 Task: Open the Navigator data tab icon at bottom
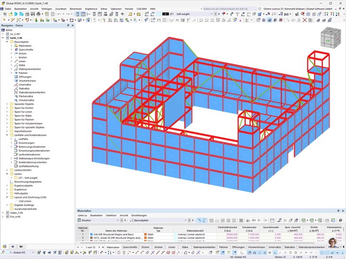pos(4,247)
